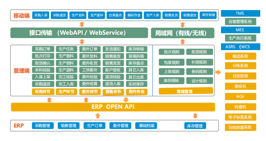Select the orange 采购环节 category label

tap(43, 92)
